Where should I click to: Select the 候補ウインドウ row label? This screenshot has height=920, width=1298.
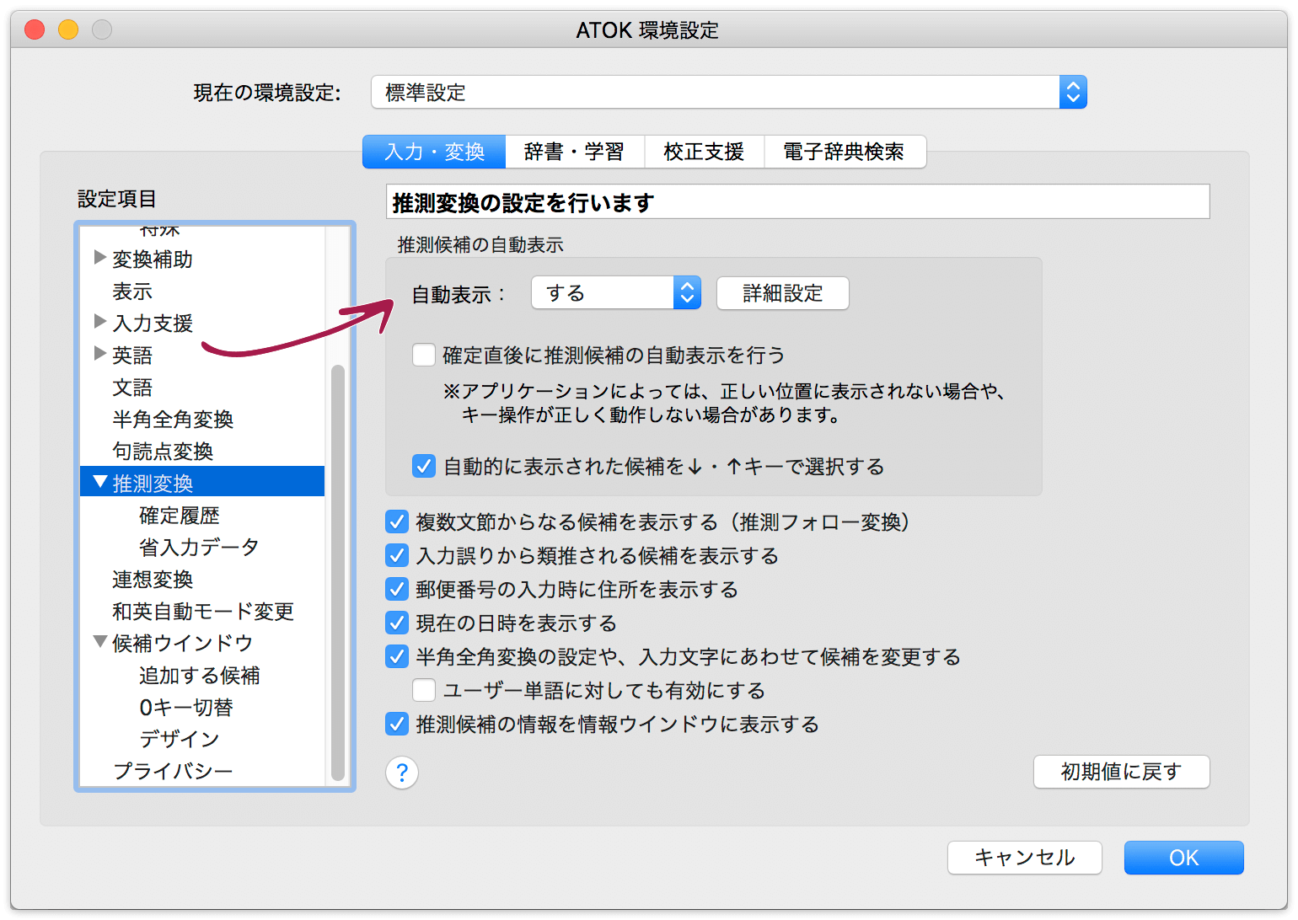pos(183,644)
